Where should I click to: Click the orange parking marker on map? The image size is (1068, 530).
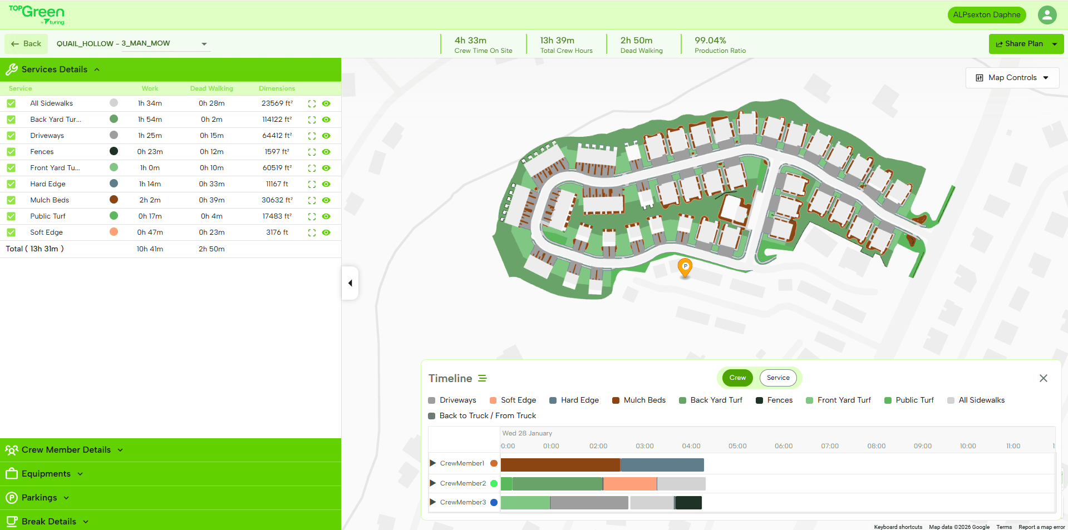click(685, 267)
